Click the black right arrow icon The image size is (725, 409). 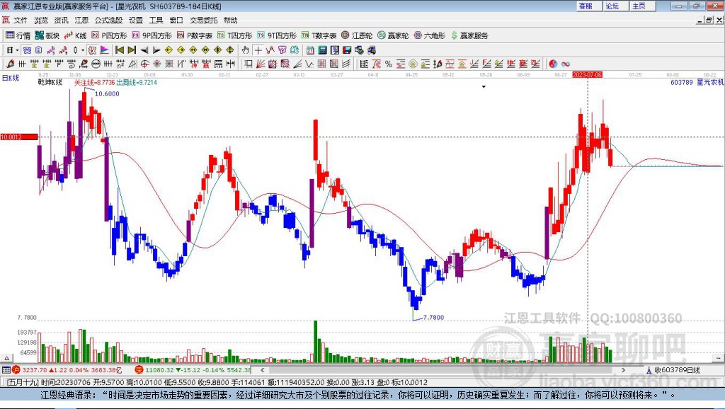[156, 50]
